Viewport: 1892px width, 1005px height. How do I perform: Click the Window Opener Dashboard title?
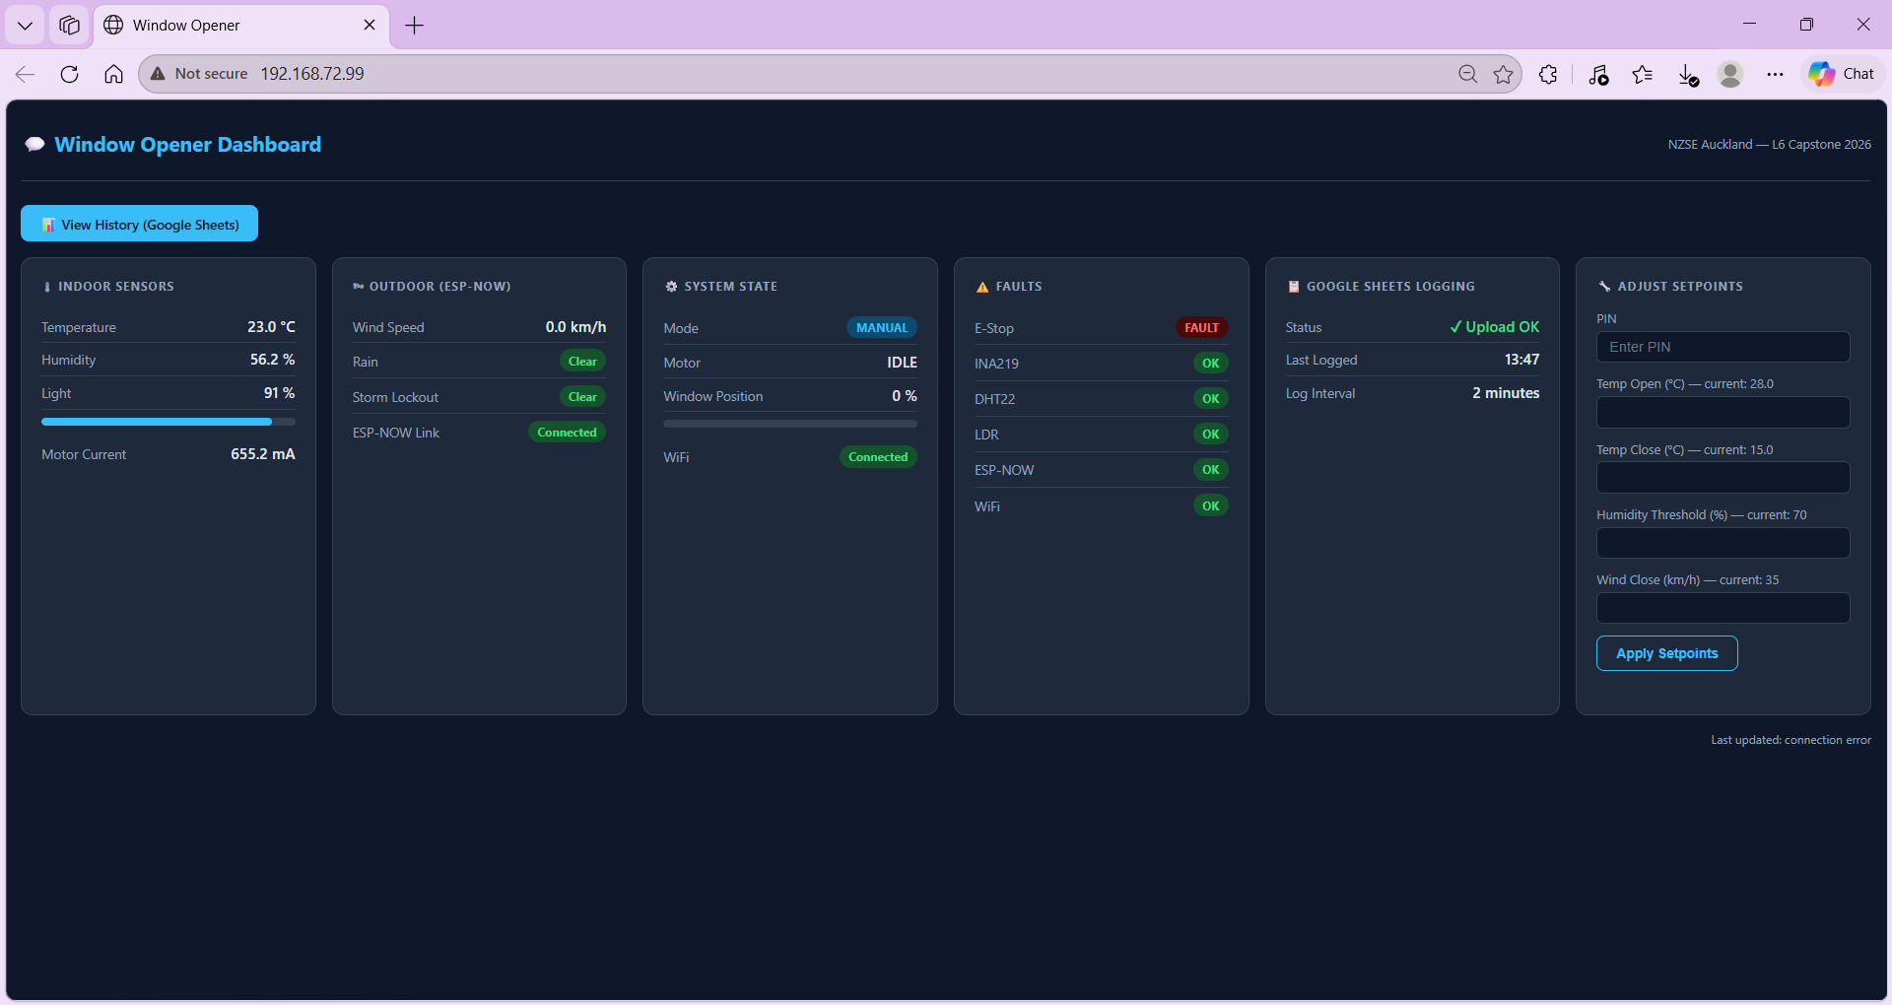[x=187, y=145]
